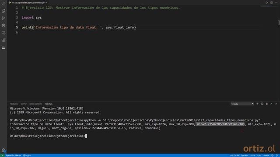This screenshot has height=157, width=280.
Task: Open notifications bell in status bar
Action: [277, 156]
